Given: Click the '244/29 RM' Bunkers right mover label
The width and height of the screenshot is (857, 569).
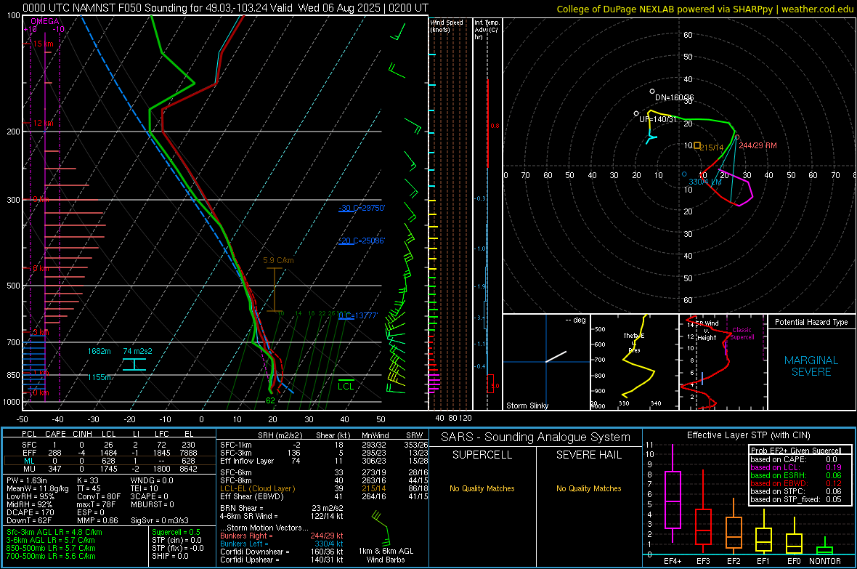Looking at the screenshot, I should [x=758, y=145].
